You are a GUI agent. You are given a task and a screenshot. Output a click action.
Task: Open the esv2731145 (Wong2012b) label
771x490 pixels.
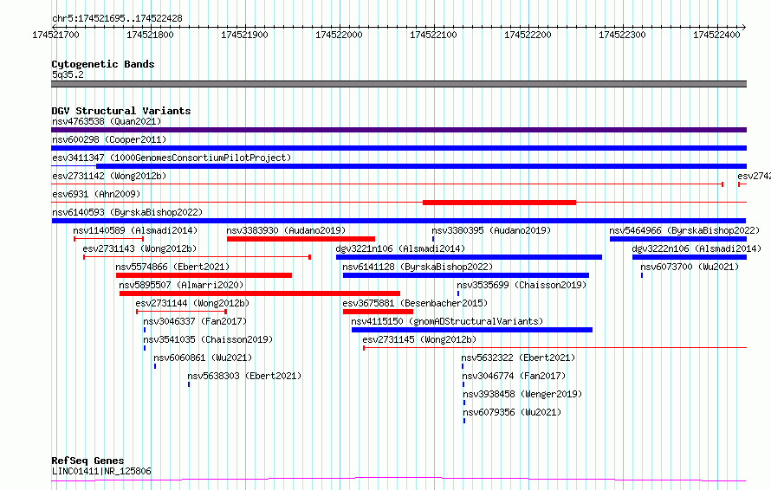pyautogui.click(x=419, y=339)
